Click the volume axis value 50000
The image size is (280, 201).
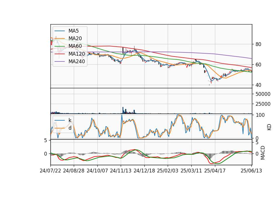263,94
